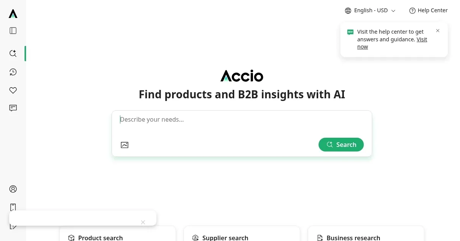460x241 pixels.
Task: Open the sidebar panel toggle icon
Action: coord(13,30)
